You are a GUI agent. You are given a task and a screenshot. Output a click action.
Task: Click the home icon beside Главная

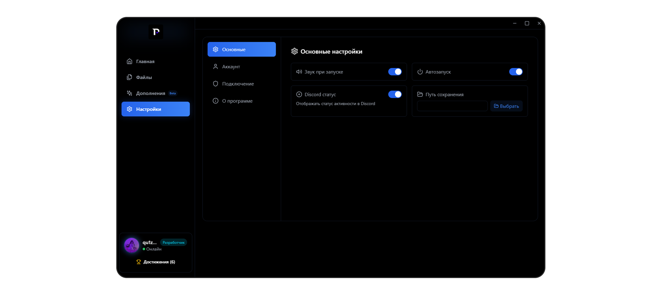[129, 61]
